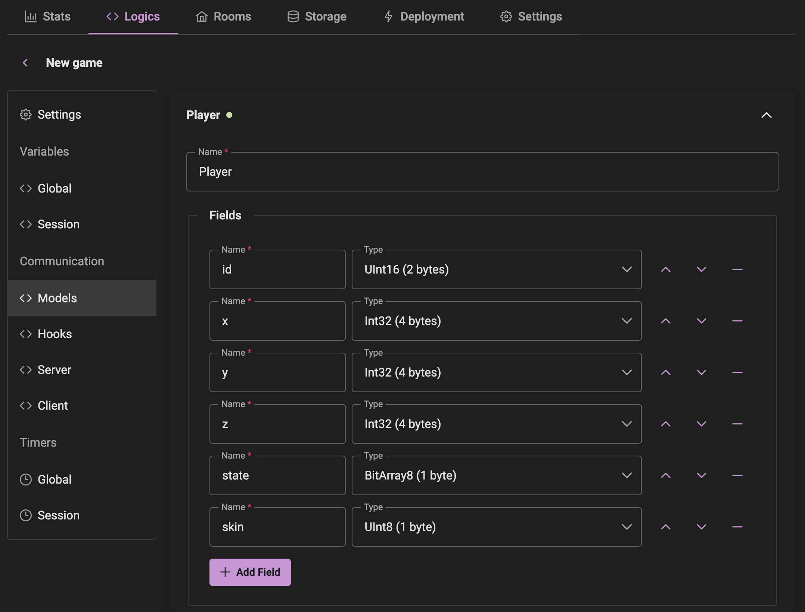The height and width of the screenshot is (612, 805).
Task: Edit the field name 'z'
Action: pyautogui.click(x=277, y=424)
